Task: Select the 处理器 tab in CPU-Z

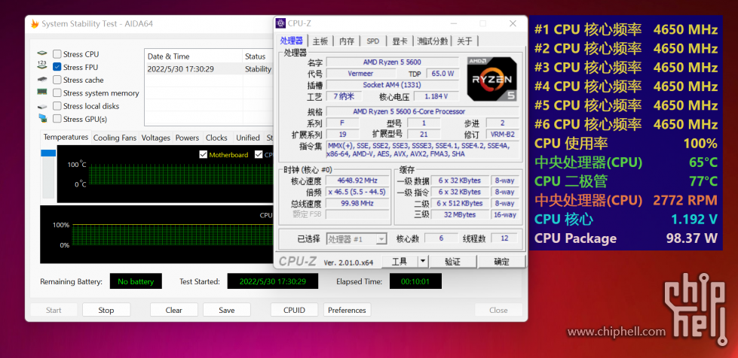Action: click(x=292, y=41)
